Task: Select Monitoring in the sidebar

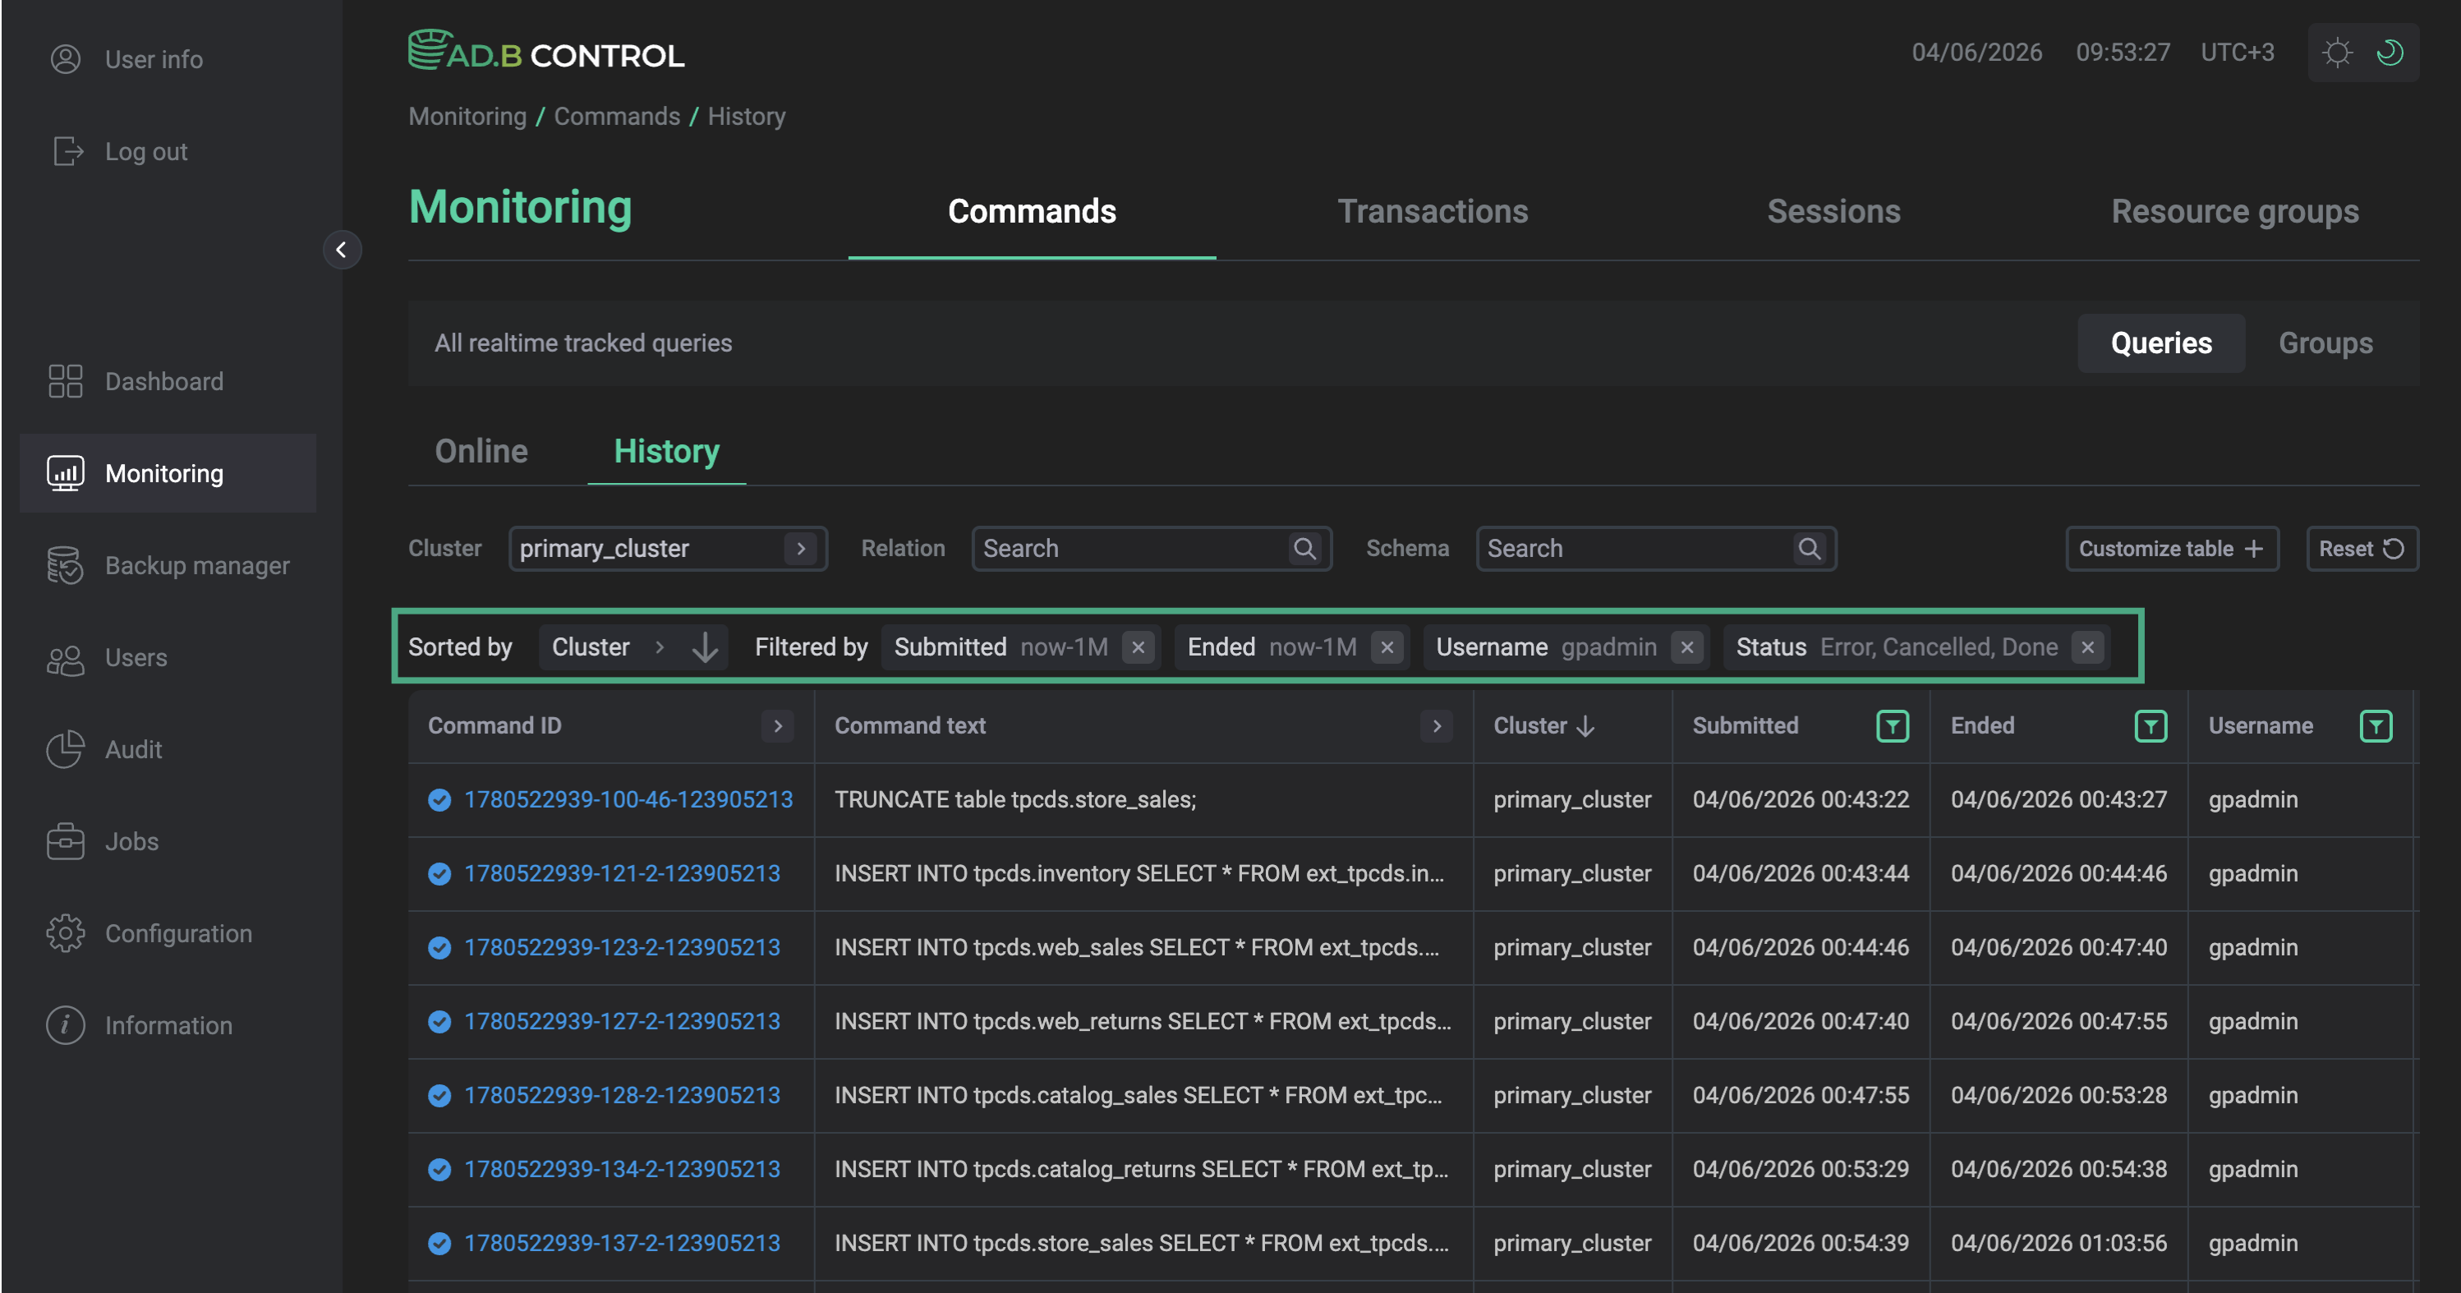Action: 168,473
